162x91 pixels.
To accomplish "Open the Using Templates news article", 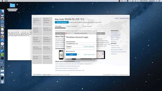I will pos(67,66).
